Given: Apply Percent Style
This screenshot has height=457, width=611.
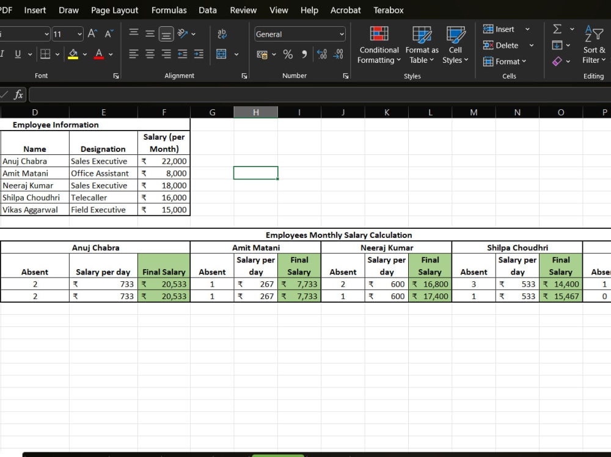Looking at the screenshot, I should 288,54.
